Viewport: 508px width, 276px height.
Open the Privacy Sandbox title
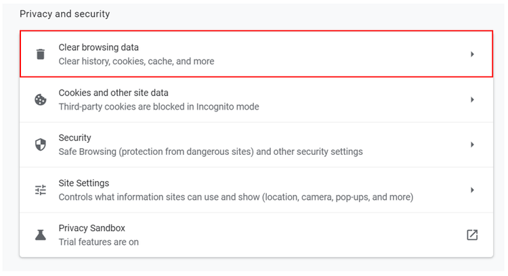[91, 228]
